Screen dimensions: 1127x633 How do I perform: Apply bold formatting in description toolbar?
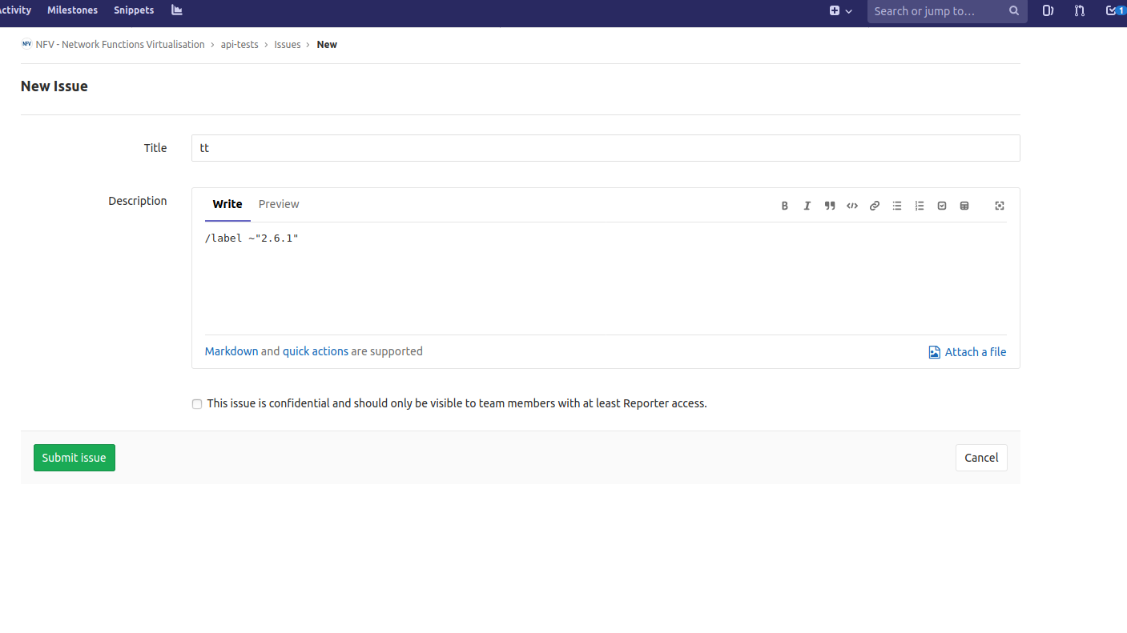(785, 206)
